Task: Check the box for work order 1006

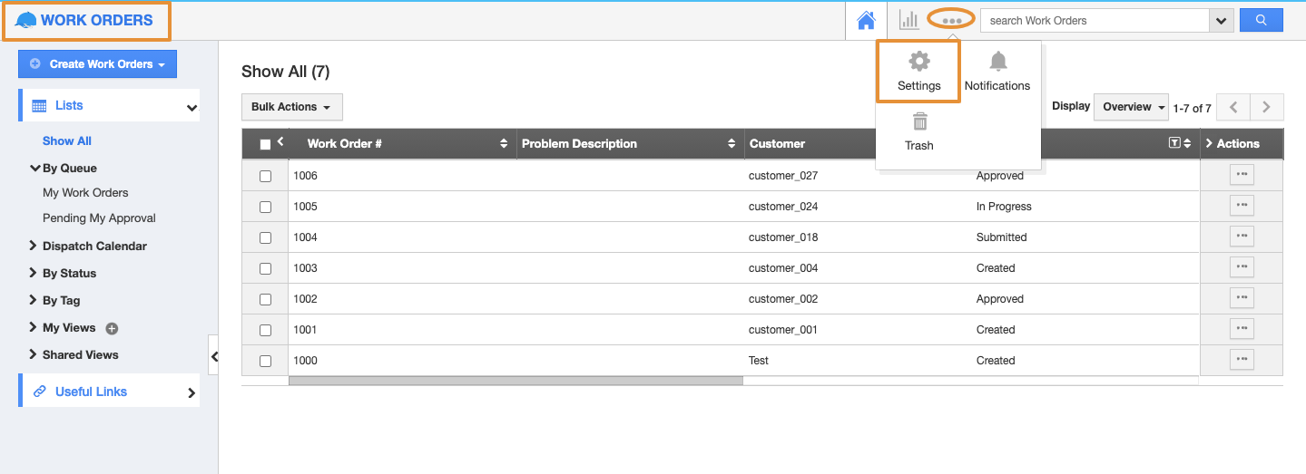Action: pos(265,176)
